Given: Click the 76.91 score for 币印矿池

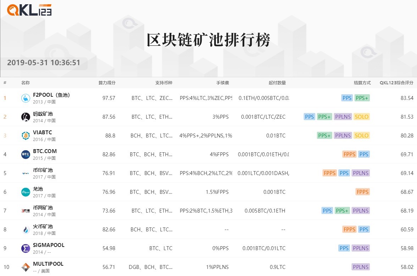Looking at the screenshot, I should [109, 173].
